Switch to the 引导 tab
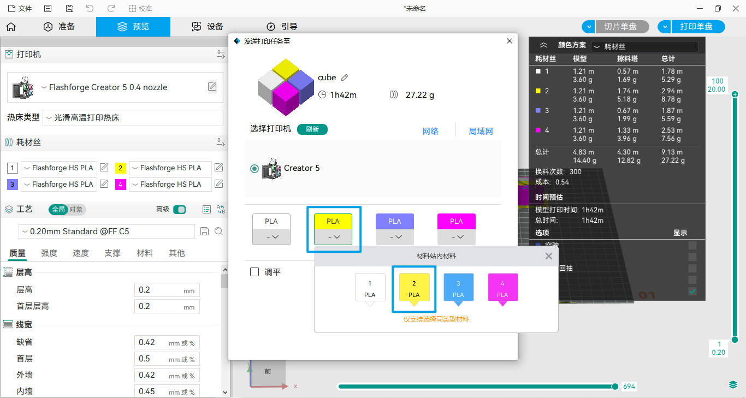This screenshot has height=398, width=746. click(x=282, y=27)
